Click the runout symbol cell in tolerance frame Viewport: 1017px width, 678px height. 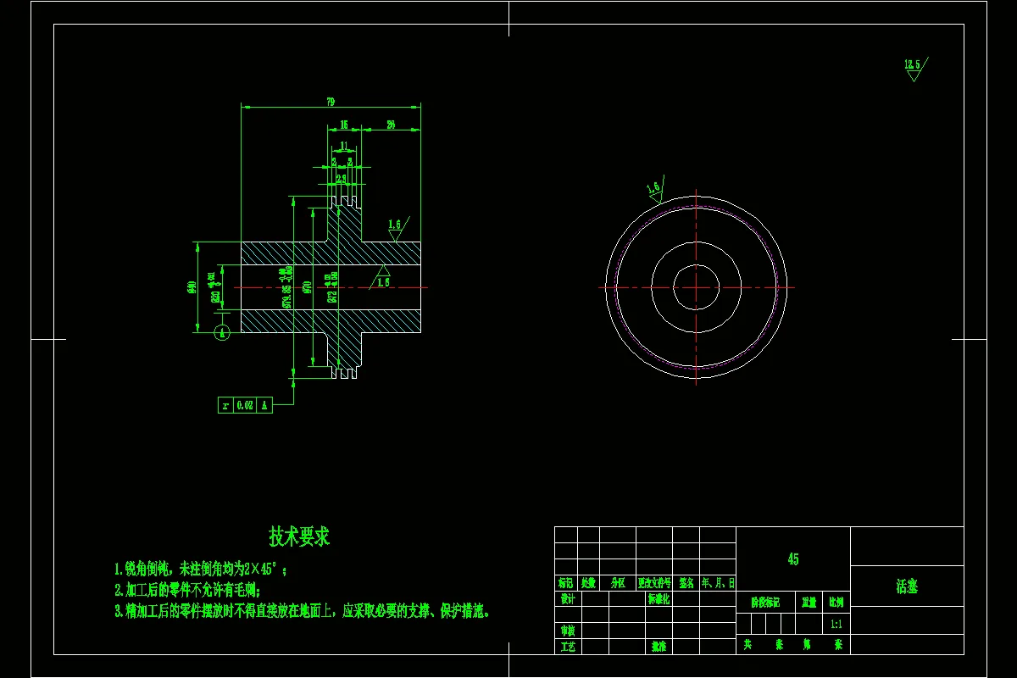coord(225,405)
